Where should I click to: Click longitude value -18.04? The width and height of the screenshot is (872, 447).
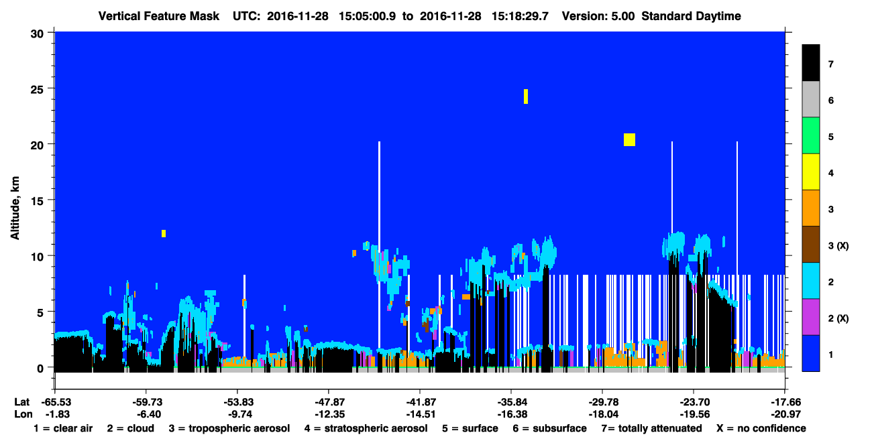602,414
